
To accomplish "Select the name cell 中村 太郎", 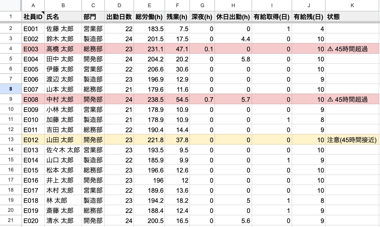I will click(x=63, y=99).
